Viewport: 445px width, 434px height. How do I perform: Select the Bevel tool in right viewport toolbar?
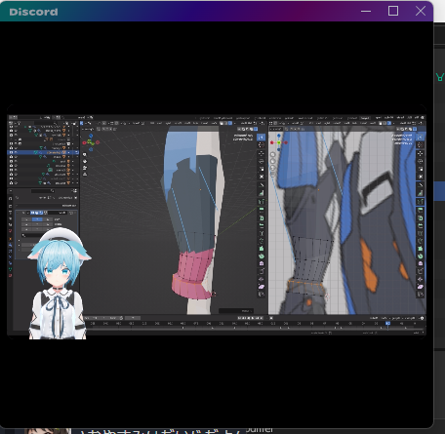[421, 225]
